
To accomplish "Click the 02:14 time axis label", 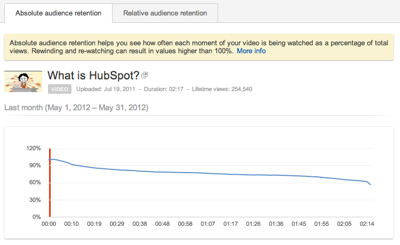I will coord(367,224).
